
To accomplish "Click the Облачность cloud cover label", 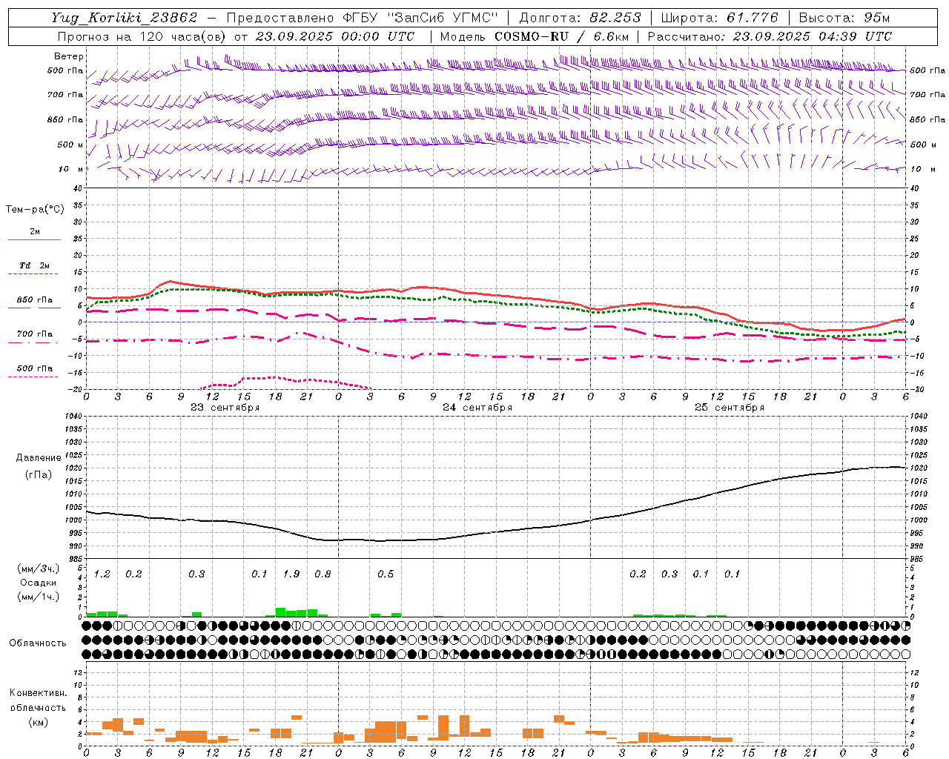I will coord(38,643).
